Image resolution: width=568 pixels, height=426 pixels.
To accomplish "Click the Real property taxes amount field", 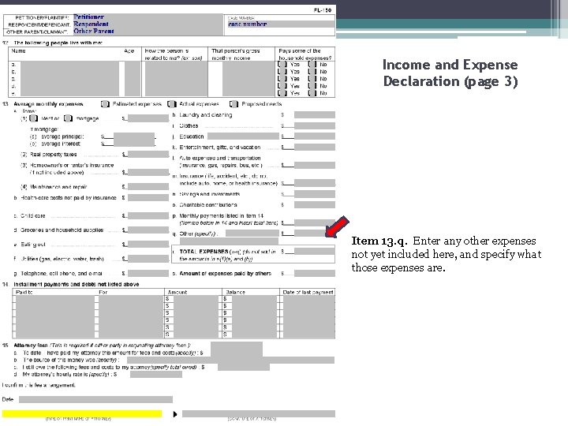I will 148,155.
